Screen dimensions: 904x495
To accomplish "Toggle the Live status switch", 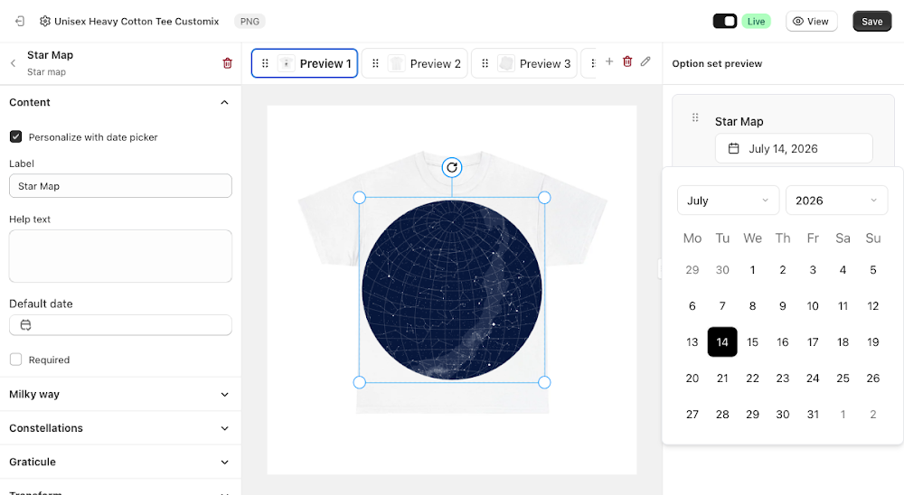I will click(725, 22).
